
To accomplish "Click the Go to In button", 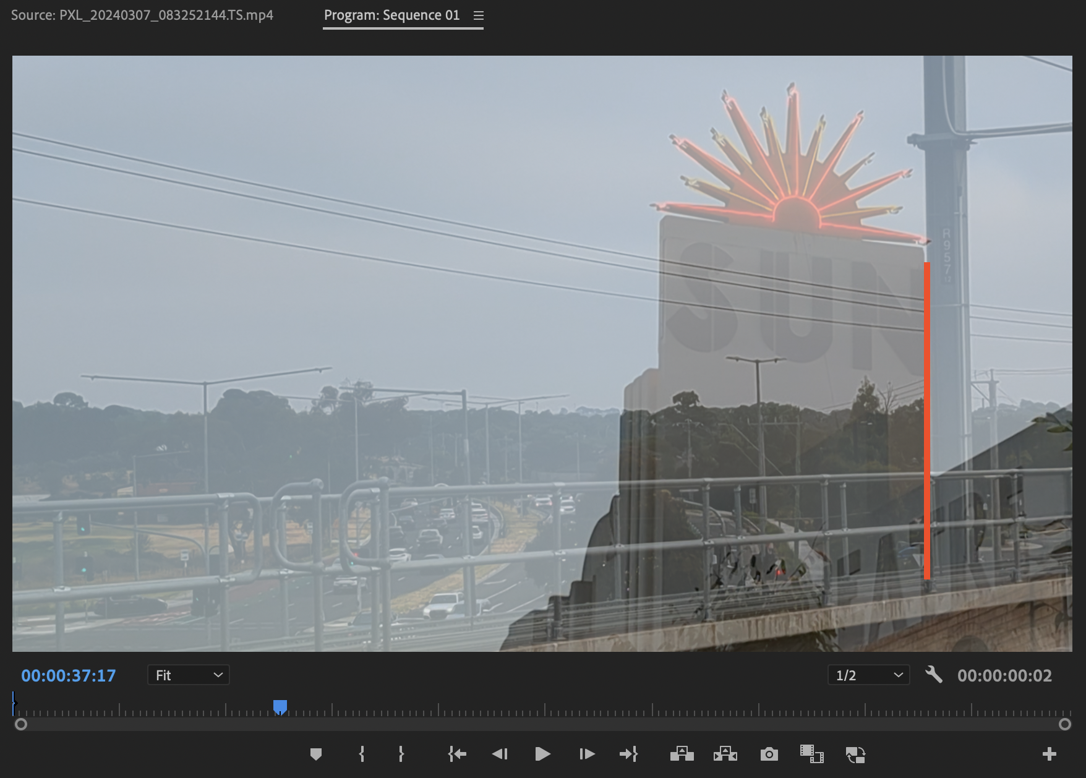I will coord(457,754).
